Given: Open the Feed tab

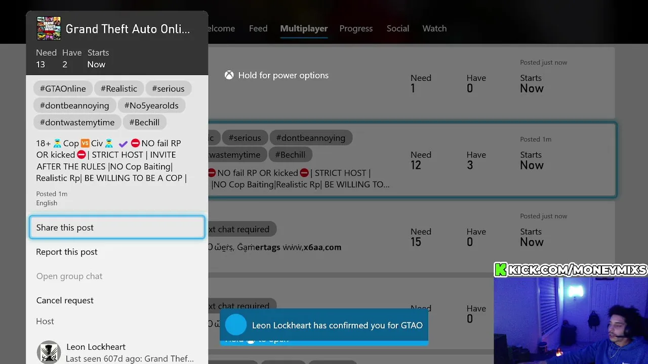Looking at the screenshot, I should pos(258,28).
